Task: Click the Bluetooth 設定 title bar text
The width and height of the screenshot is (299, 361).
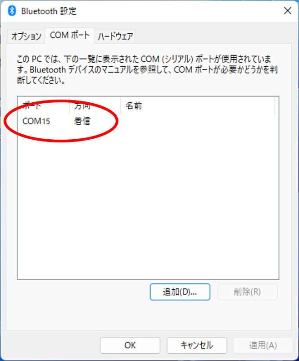Action: pos(49,11)
